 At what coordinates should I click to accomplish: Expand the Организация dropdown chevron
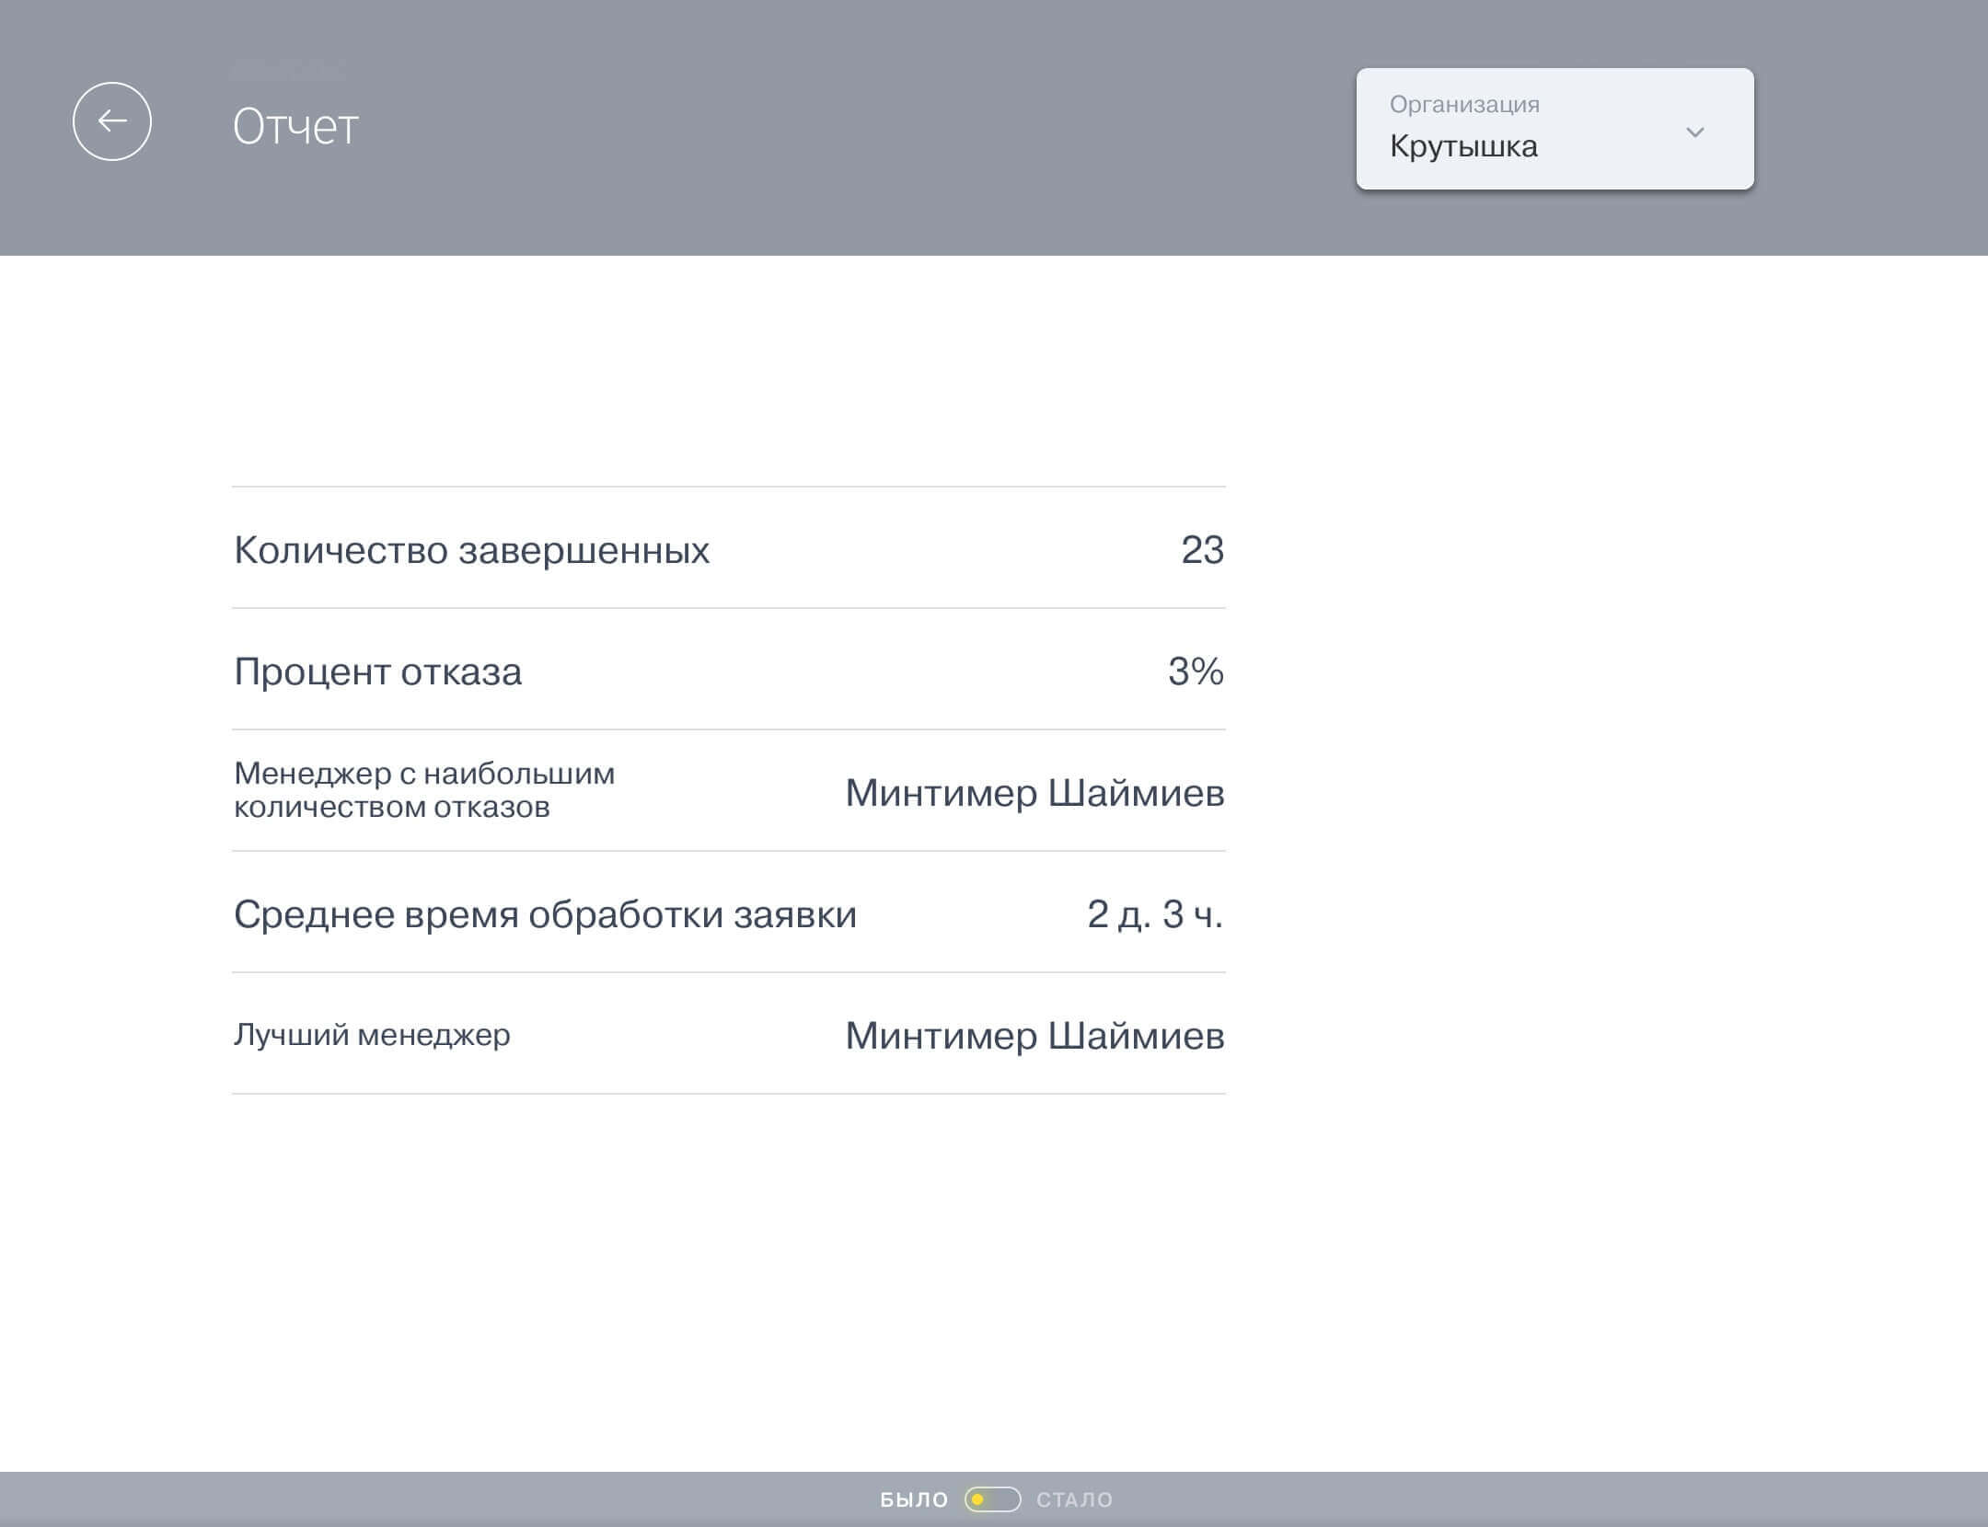point(1694,132)
